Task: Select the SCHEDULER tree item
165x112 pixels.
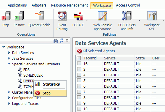Action: (x=33, y=75)
